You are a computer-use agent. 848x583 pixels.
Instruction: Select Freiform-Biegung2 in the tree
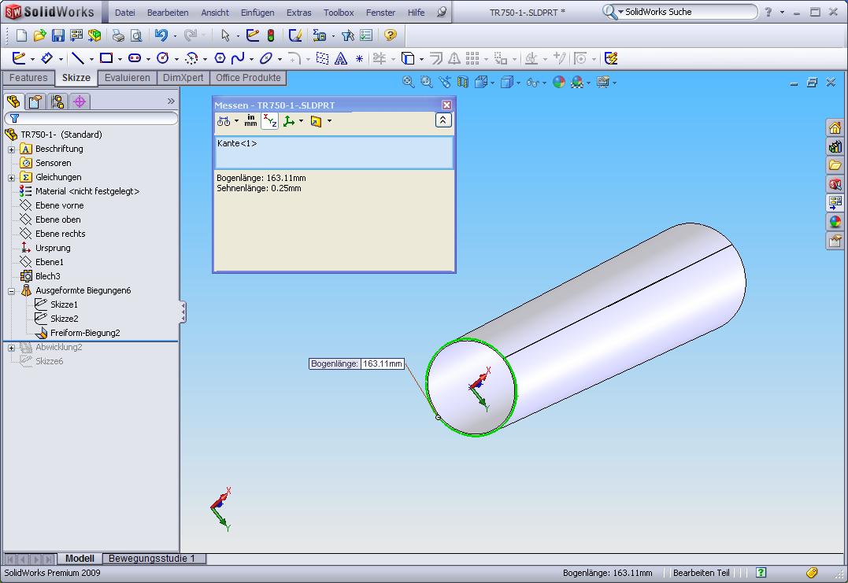pyautogui.click(x=85, y=333)
